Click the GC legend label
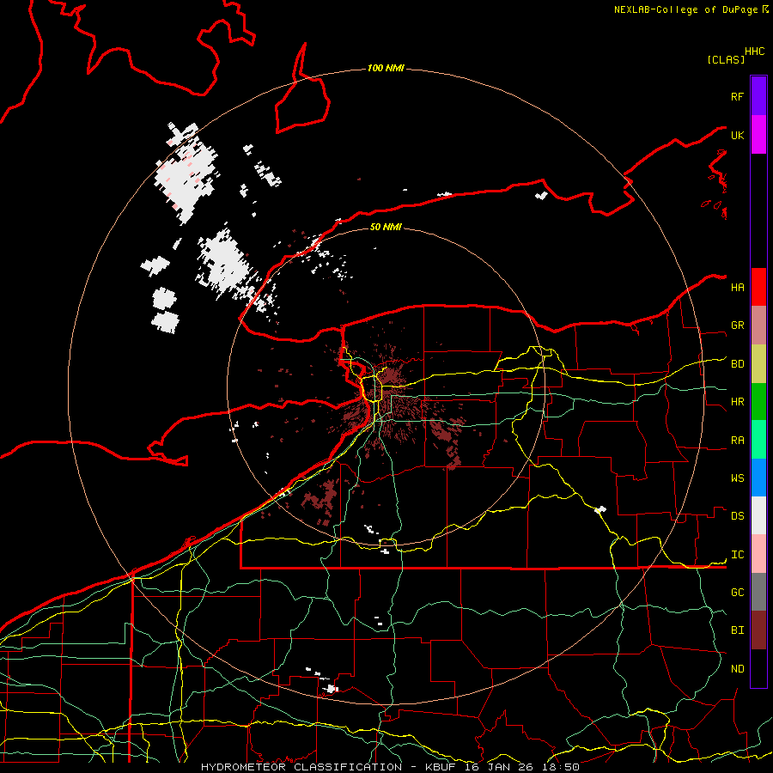Viewport: 773px width, 773px height. click(x=737, y=593)
